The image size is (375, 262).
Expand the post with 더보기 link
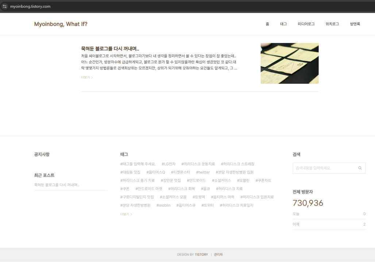coord(87,77)
